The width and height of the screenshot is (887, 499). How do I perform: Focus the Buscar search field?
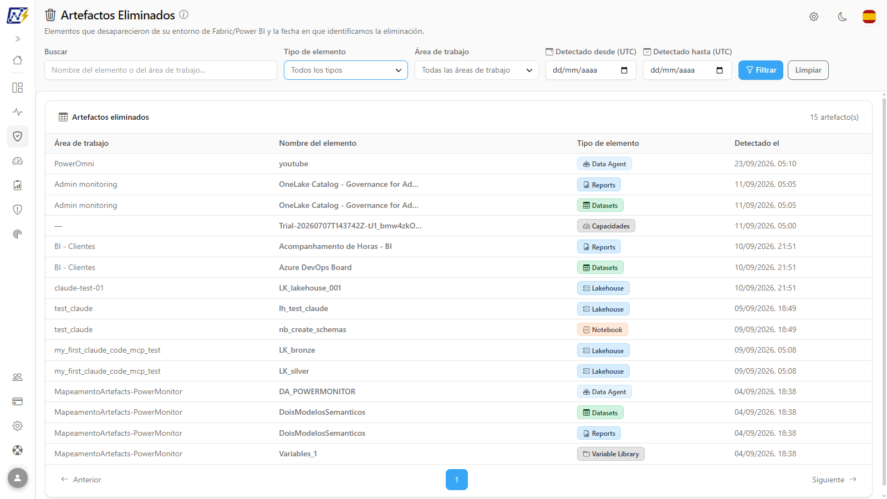tap(161, 70)
